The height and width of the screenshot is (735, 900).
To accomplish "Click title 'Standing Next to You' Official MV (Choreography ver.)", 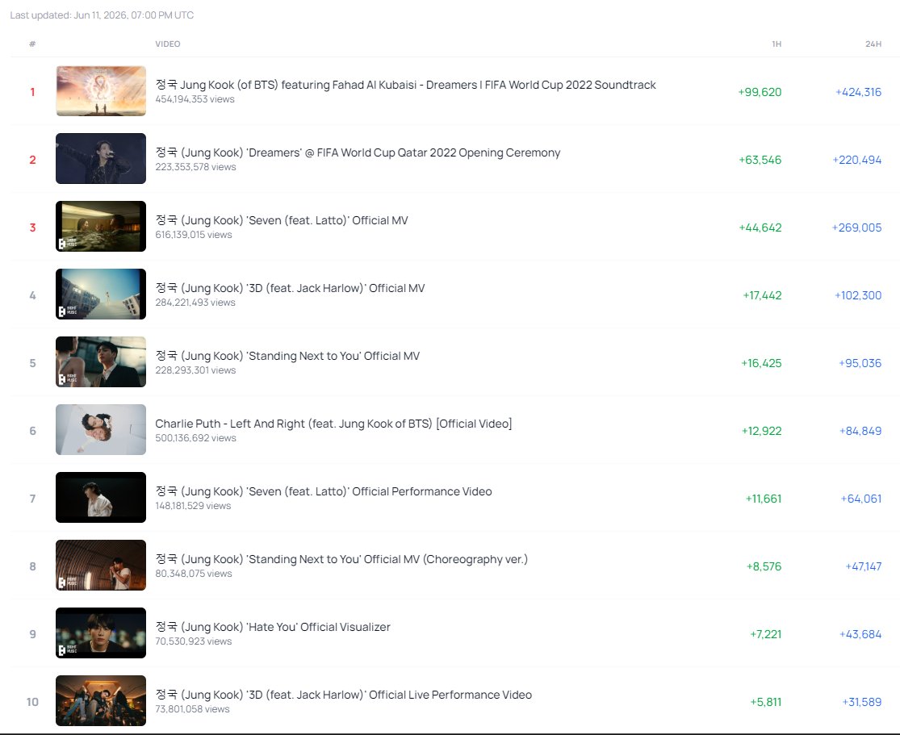I will (x=341, y=558).
